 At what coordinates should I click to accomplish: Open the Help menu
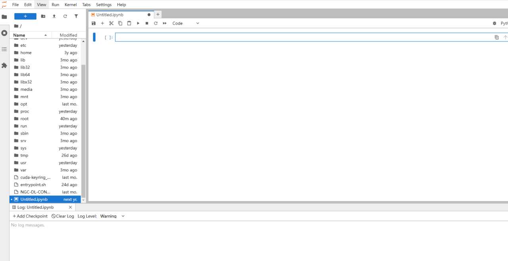tap(121, 5)
